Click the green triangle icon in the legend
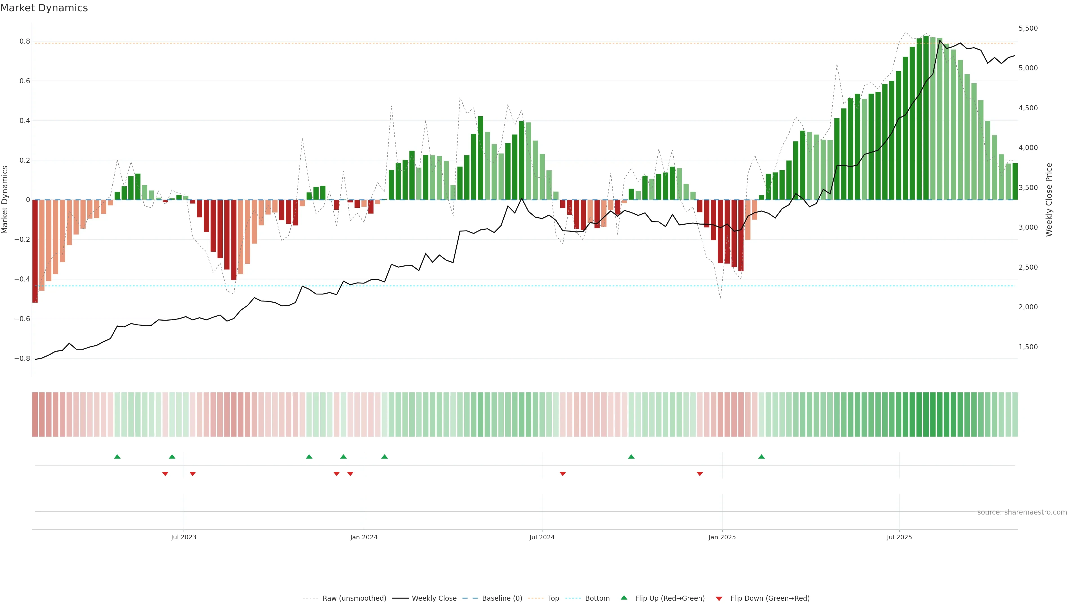 click(x=624, y=598)
